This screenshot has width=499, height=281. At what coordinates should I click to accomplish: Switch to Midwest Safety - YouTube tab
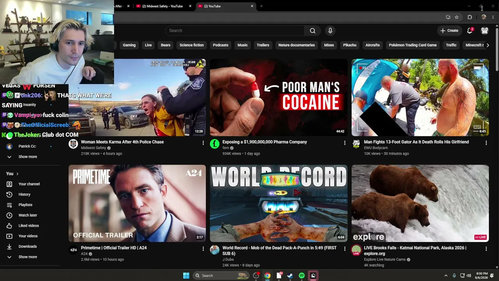tap(163, 6)
